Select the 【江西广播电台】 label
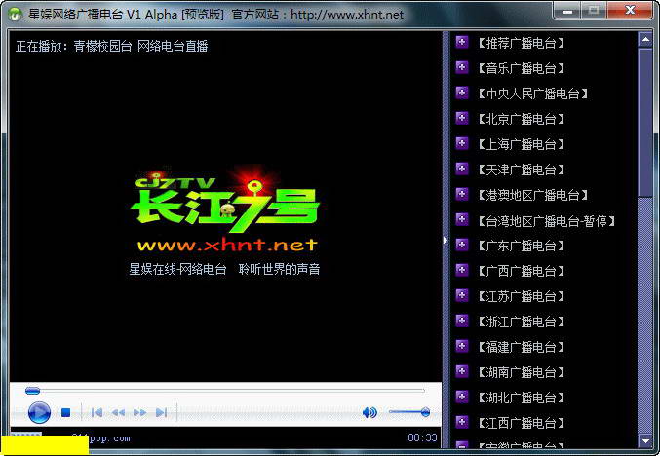This screenshot has height=456, width=660. click(x=521, y=423)
